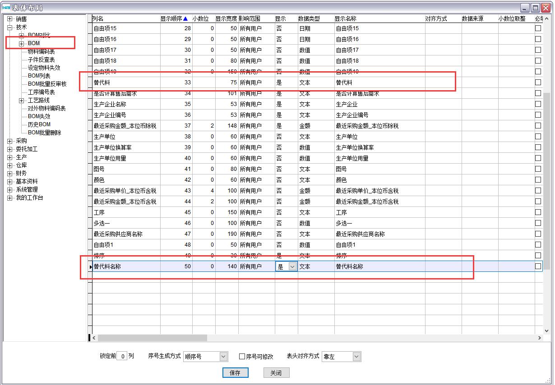Check the 序号可修改 checkbox
The width and height of the screenshot is (555, 385).
tap(242, 357)
